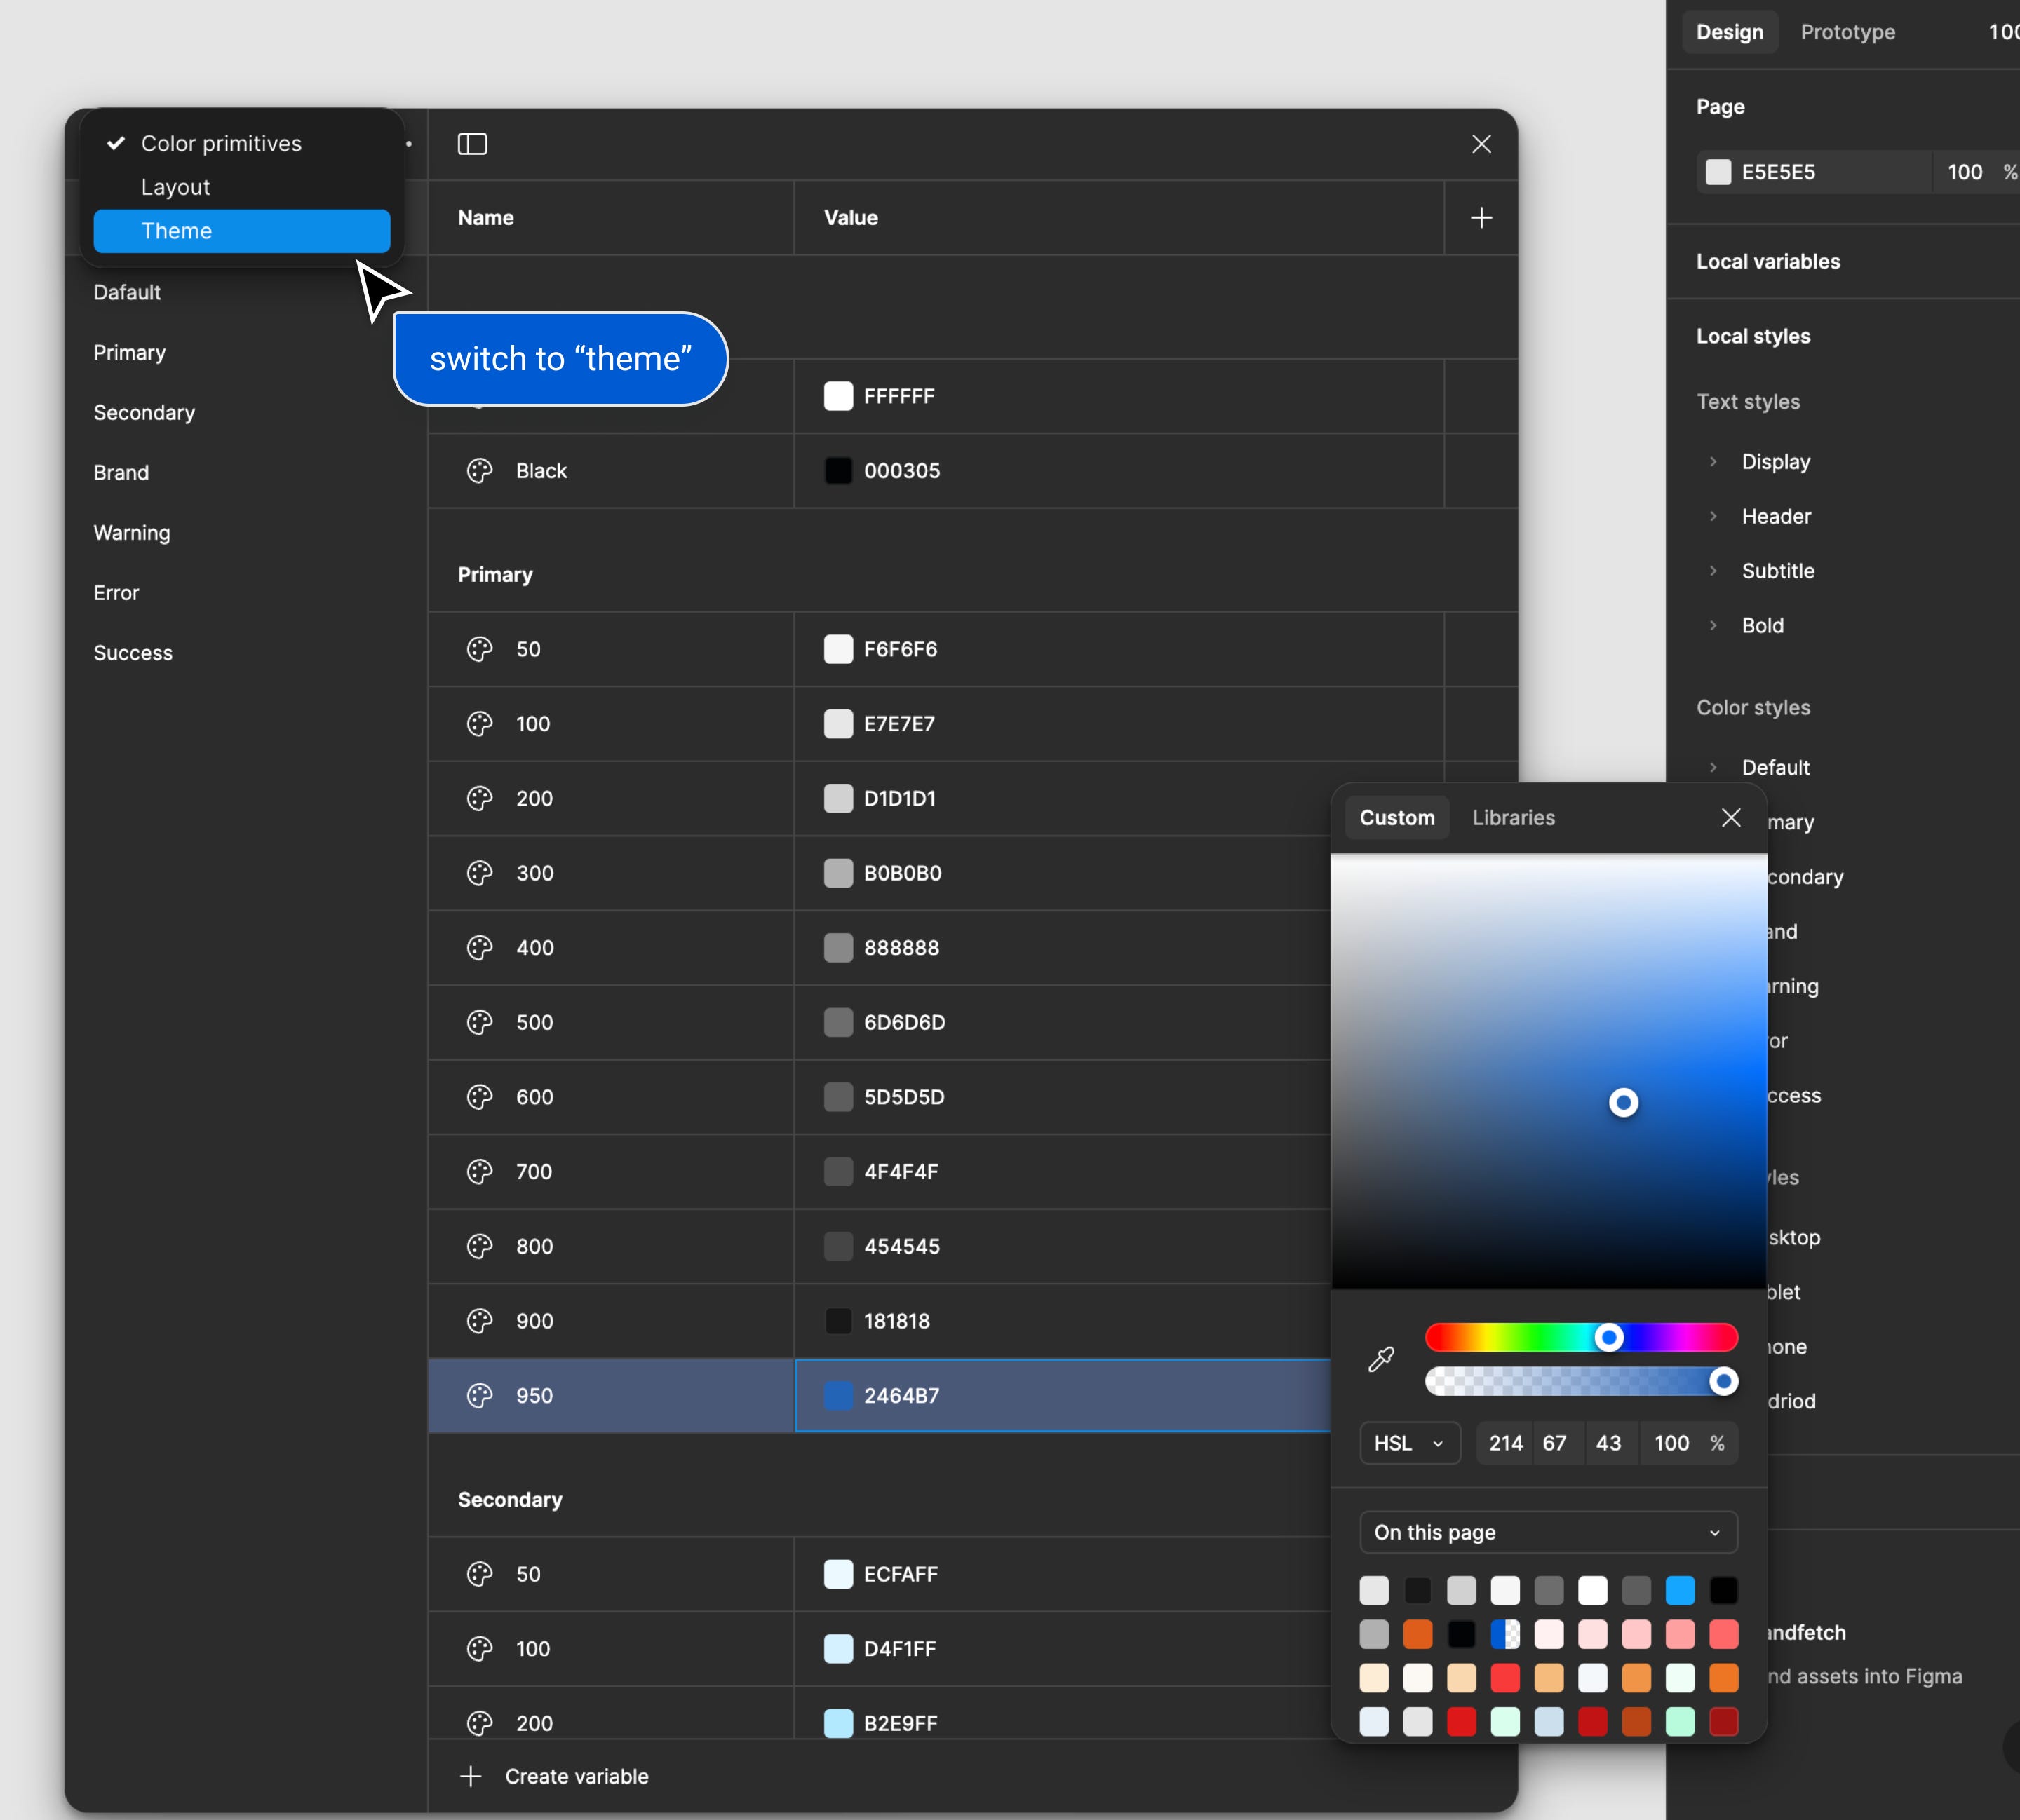Open the HSL color mode dropdown

coord(1410,1443)
